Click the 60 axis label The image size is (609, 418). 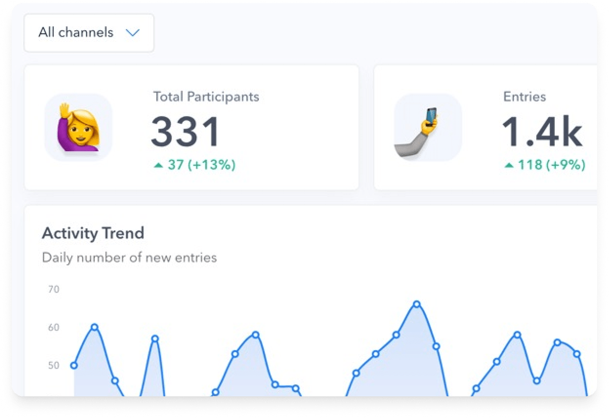(x=54, y=327)
